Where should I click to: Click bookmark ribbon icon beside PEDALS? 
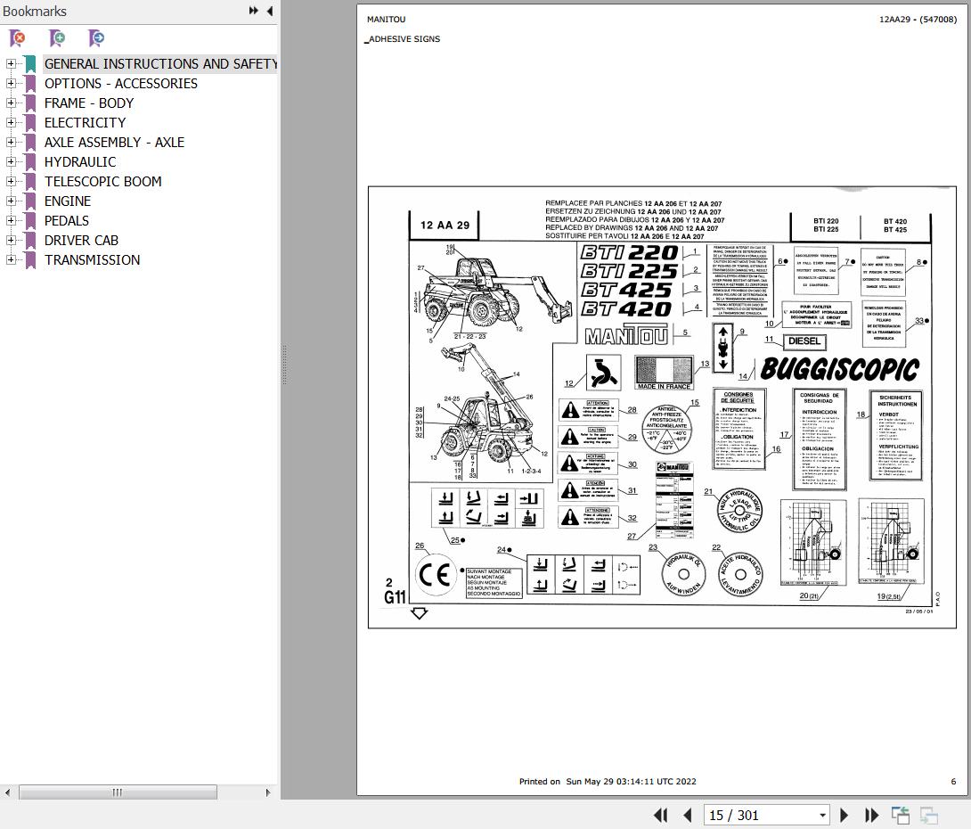[x=29, y=221]
